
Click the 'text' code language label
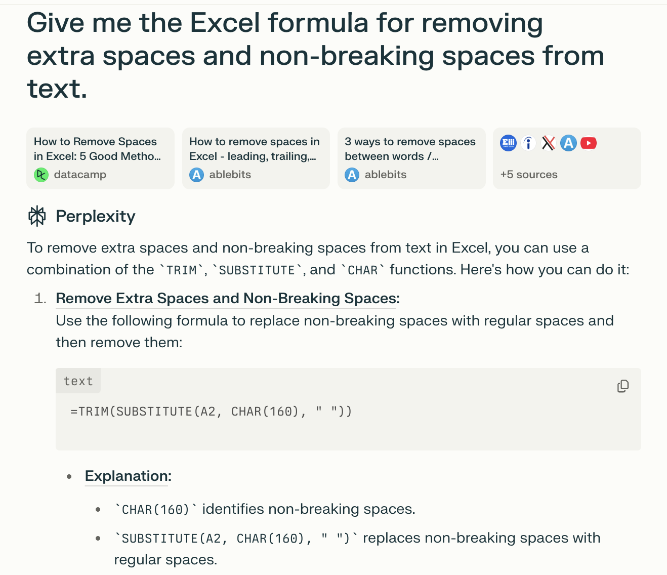(x=78, y=381)
